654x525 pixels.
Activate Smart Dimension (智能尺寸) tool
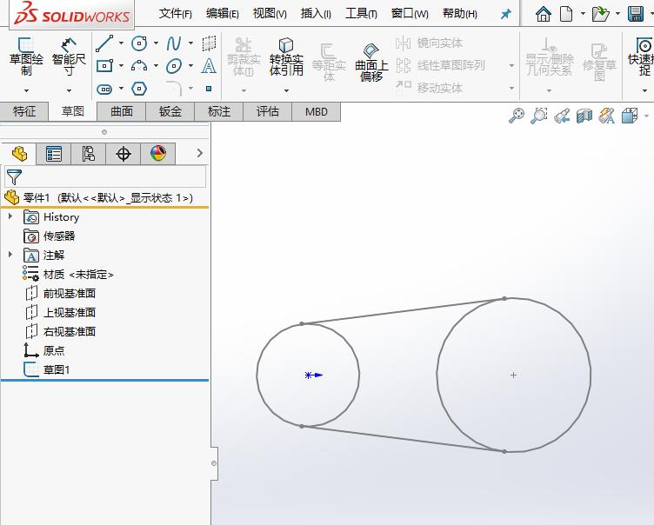click(x=69, y=56)
